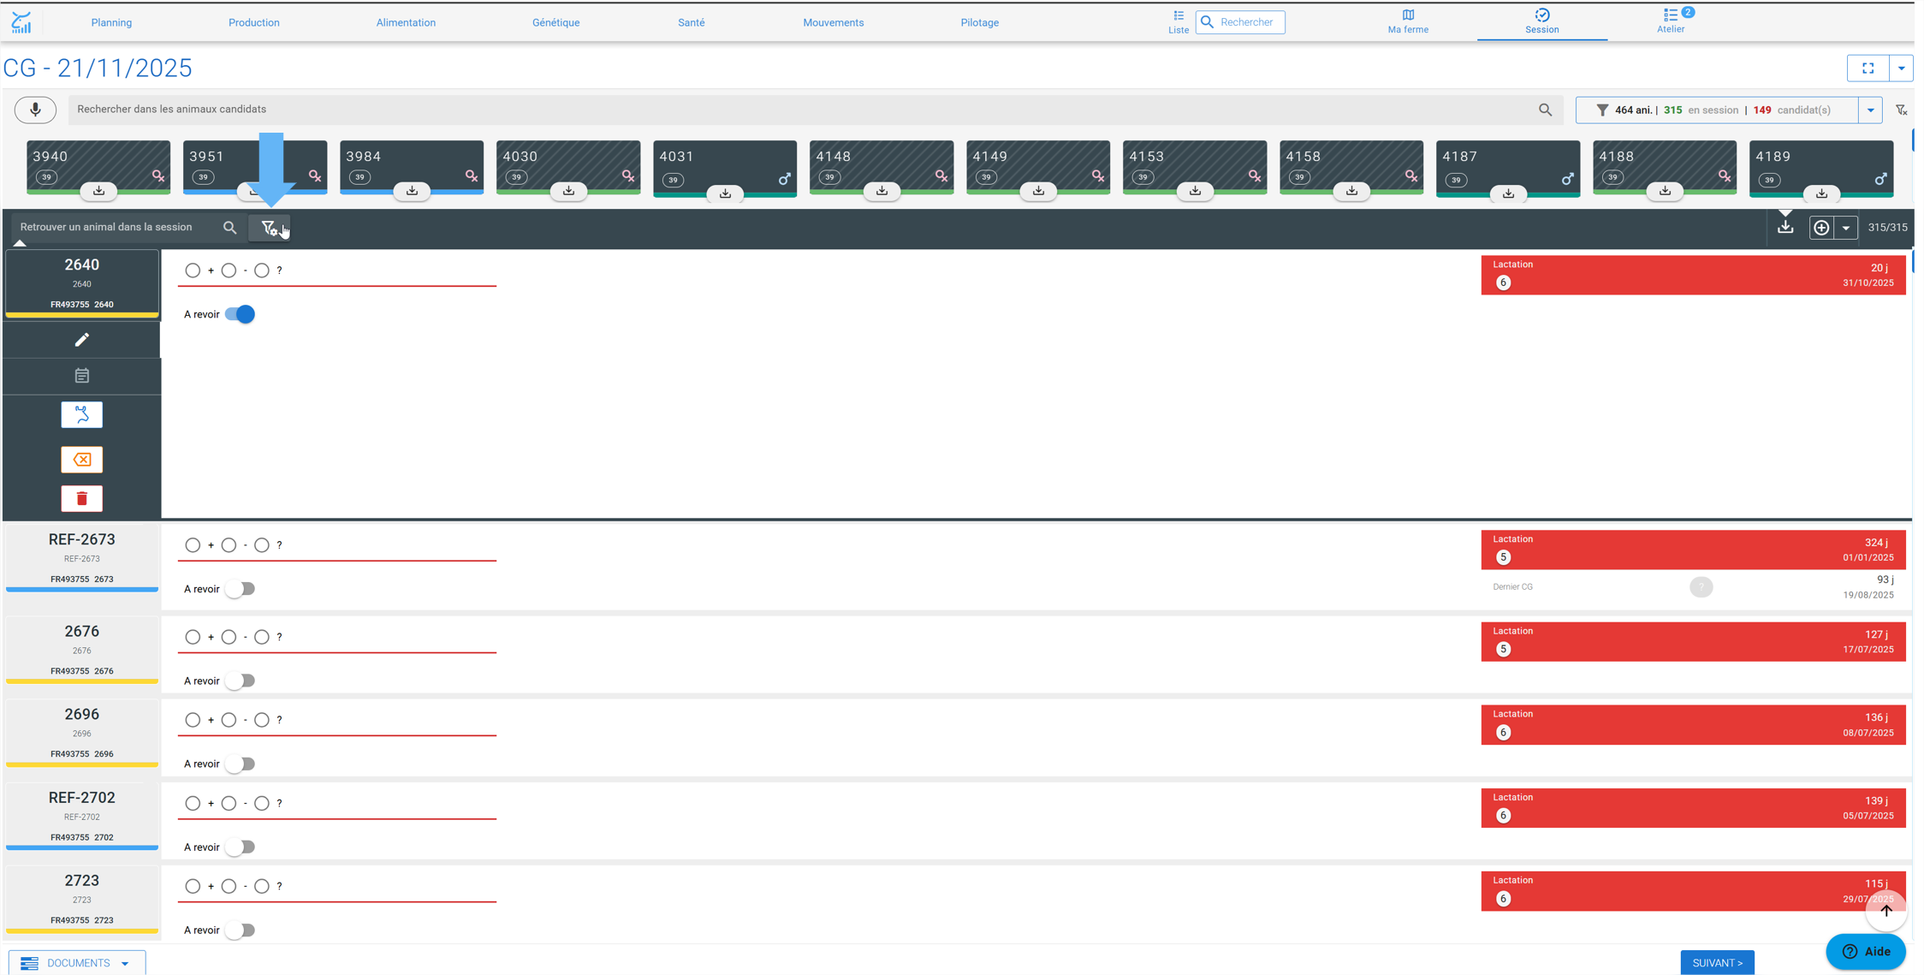
Task: Open the 464 ani. filter summary box
Action: pyautogui.click(x=1717, y=110)
